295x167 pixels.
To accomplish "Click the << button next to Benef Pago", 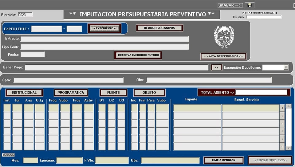I will (216, 67).
